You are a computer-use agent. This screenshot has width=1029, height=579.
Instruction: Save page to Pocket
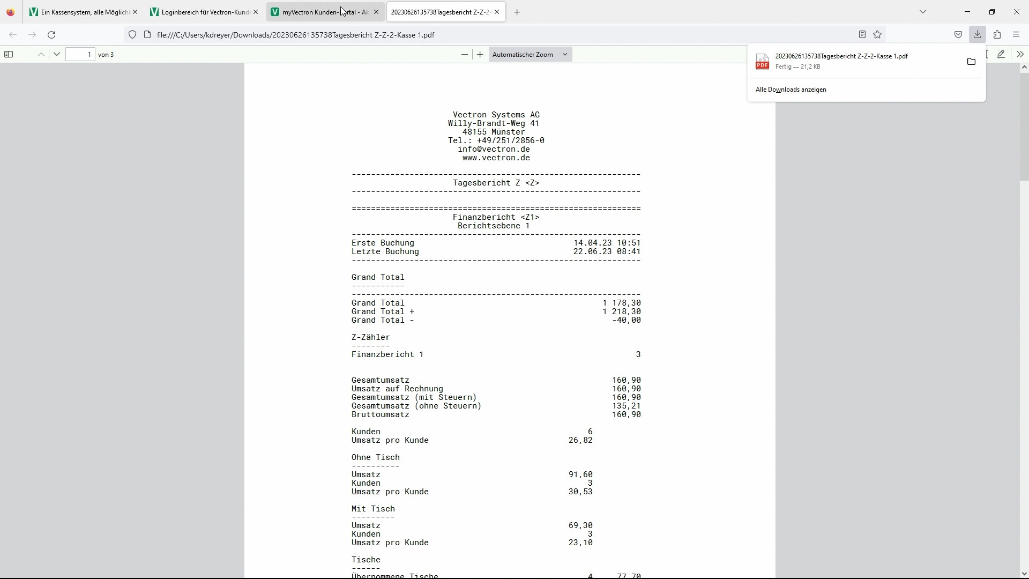click(958, 34)
